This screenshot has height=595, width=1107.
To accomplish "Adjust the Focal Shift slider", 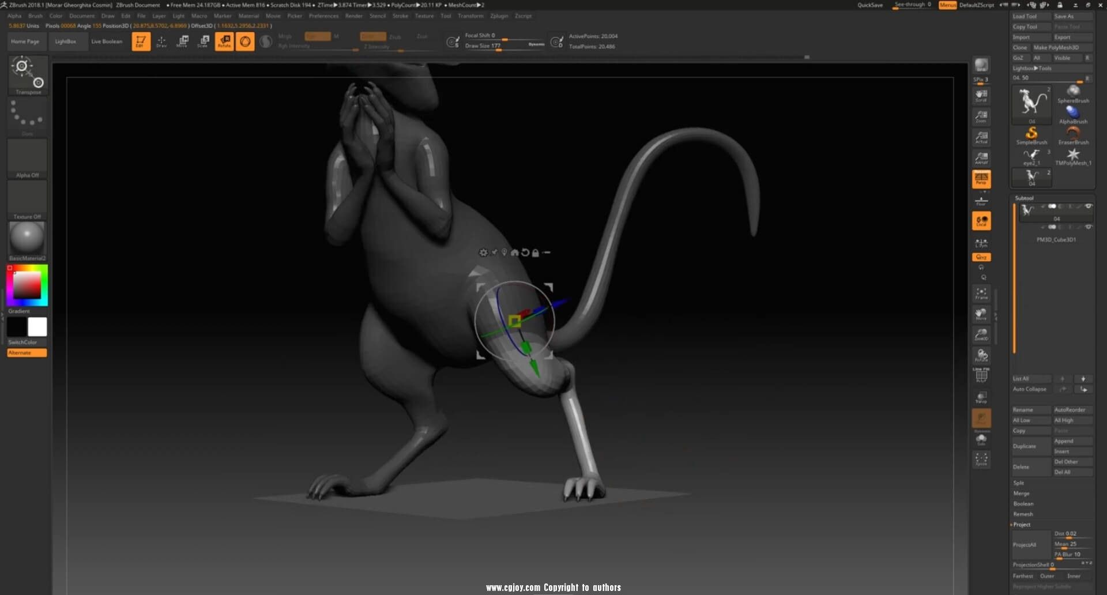I will [x=504, y=36].
